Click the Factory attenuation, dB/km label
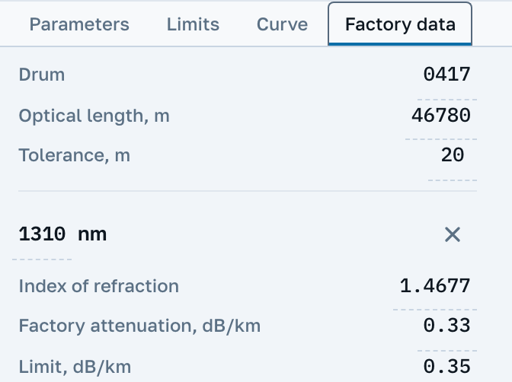The width and height of the screenshot is (512, 382). click(x=139, y=326)
